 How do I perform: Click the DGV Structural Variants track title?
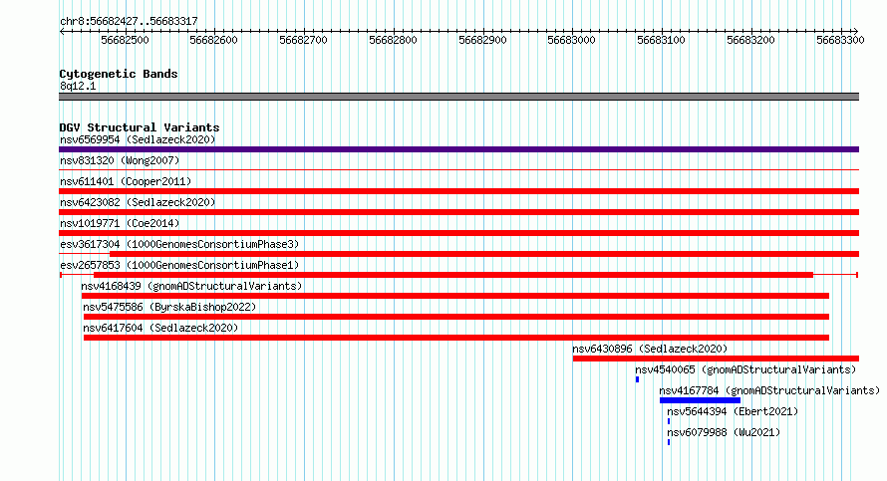point(140,127)
